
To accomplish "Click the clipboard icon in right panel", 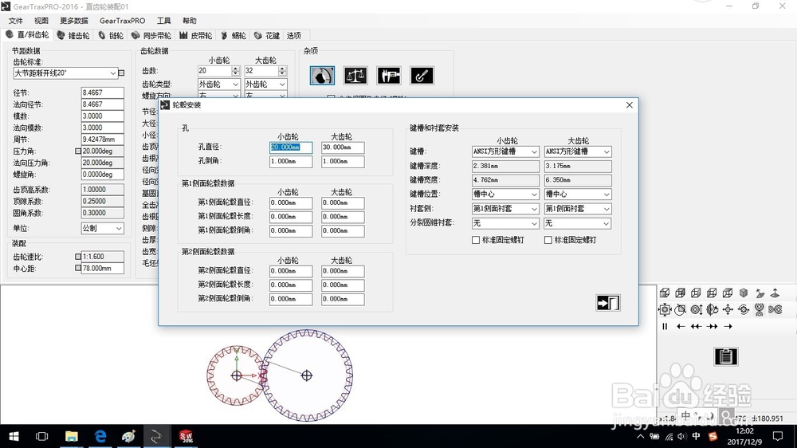I will click(x=726, y=356).
